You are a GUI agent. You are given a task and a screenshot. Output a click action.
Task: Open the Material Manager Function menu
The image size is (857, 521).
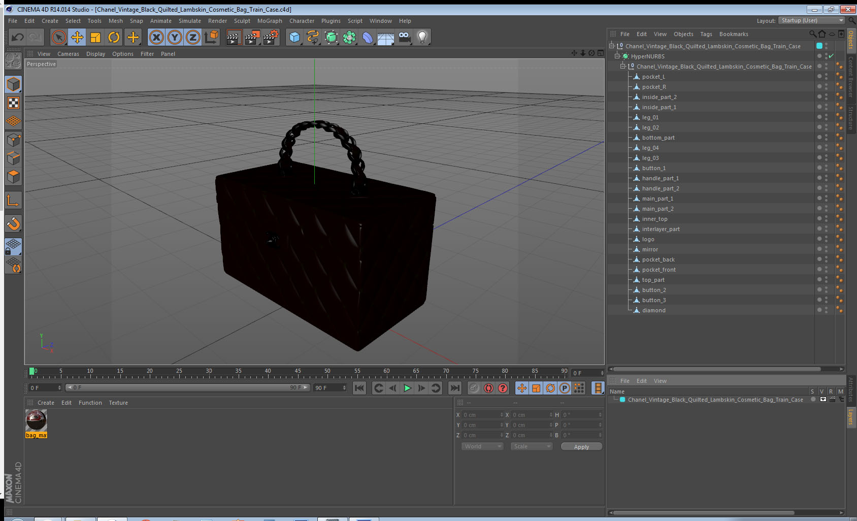pyautogui.click(x=90, y=403)
